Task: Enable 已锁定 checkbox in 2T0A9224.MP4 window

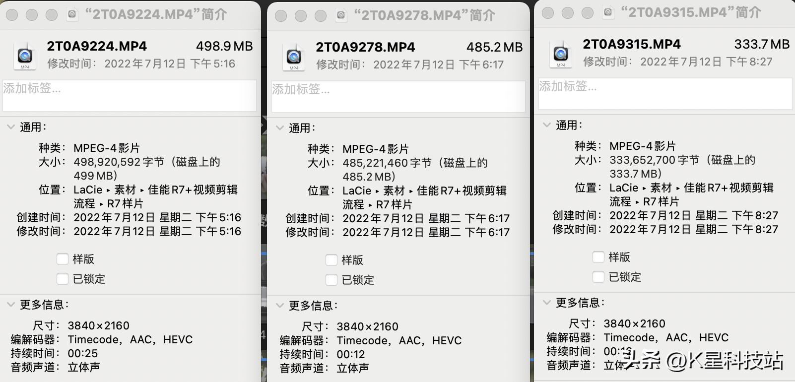Action: pos(63,279)
